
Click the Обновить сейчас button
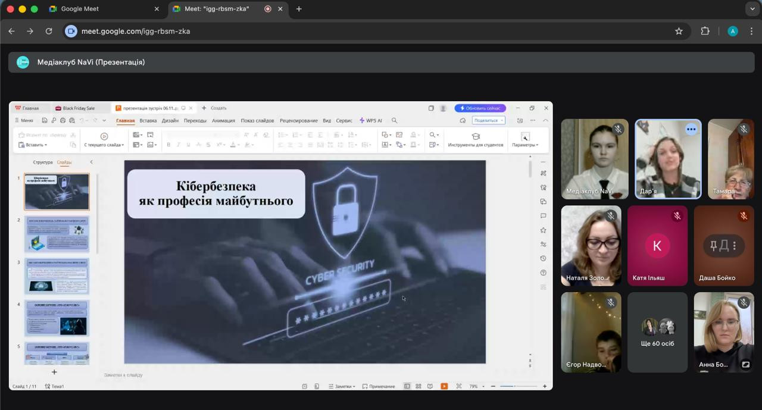click(480, 108)
